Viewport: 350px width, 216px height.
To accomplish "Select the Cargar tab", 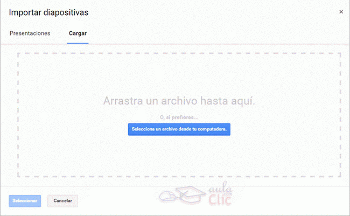I will point(78,33).
